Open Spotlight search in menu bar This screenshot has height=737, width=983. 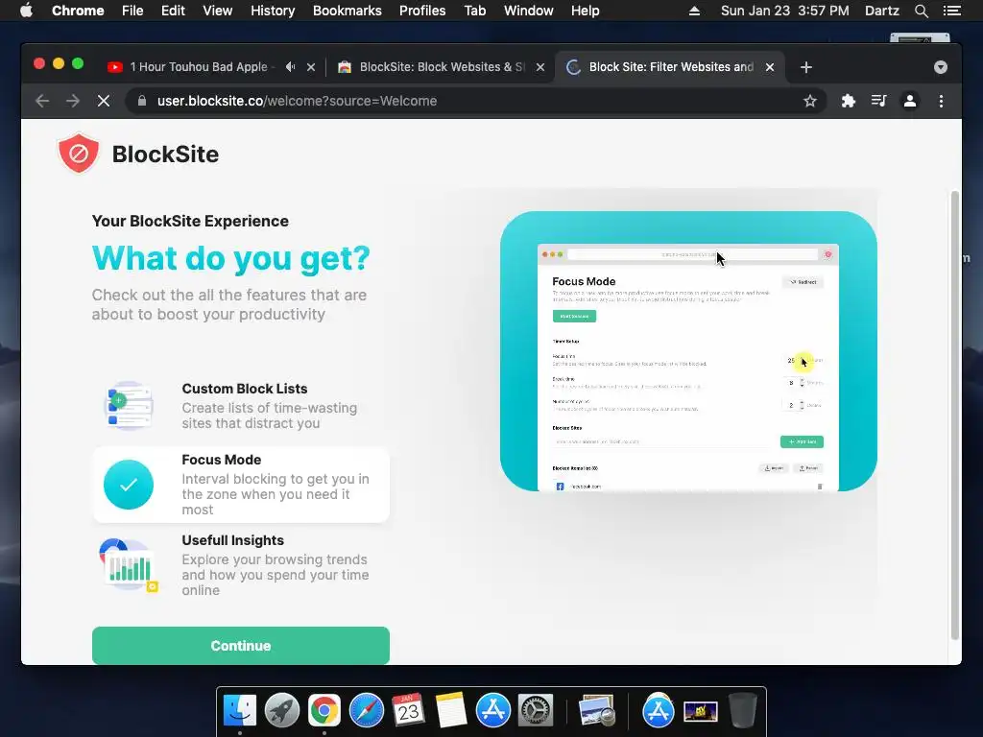click(921, 11)
